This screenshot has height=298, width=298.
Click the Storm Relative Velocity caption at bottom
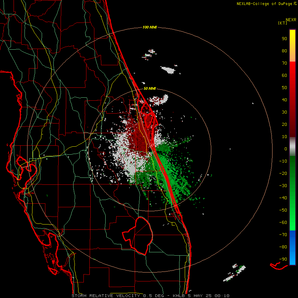150,296
